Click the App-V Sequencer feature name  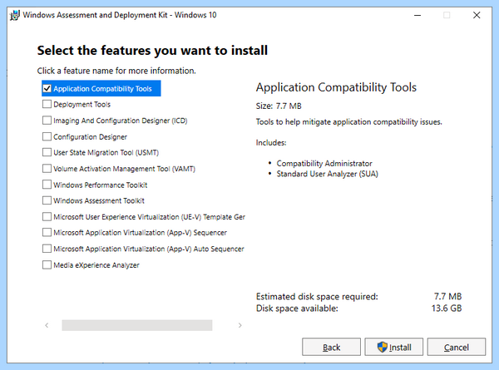pyautogui.click(x=140, y=233)
